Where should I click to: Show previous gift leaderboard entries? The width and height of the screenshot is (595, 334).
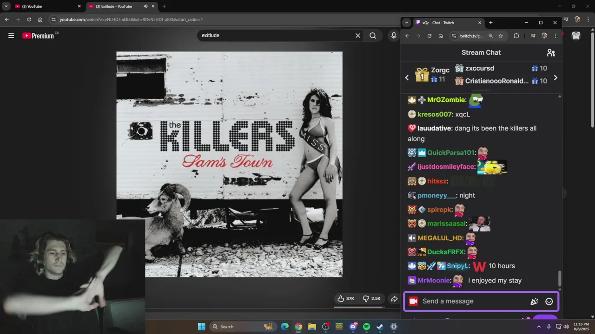pyautogui.click(x=407, y=78)
